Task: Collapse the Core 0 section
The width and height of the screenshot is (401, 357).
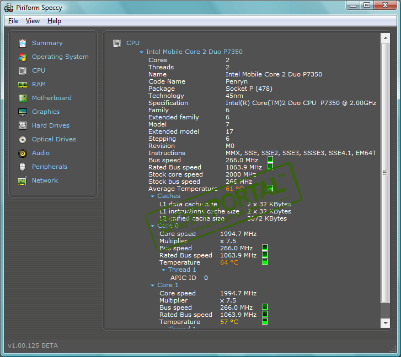Action: [x=152, y=226]
